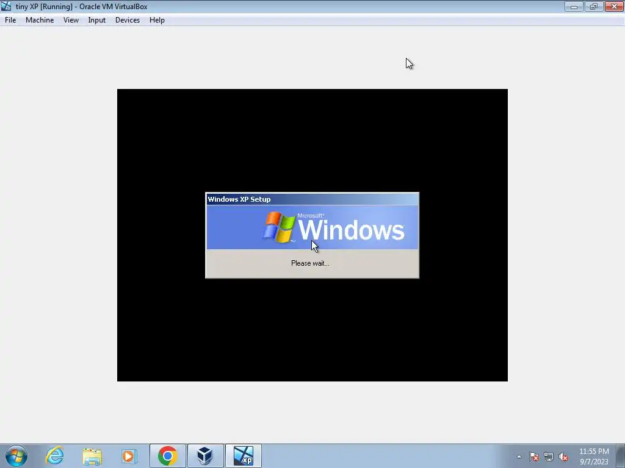
Task: Select the tiny XP VM taskbar button
Action: 243,456
